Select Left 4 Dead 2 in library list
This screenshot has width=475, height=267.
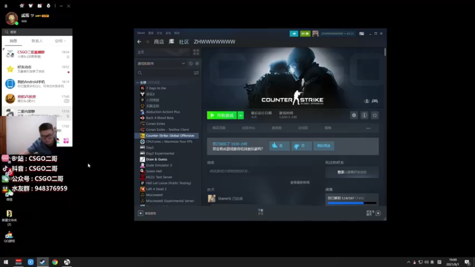coord(156,189)
